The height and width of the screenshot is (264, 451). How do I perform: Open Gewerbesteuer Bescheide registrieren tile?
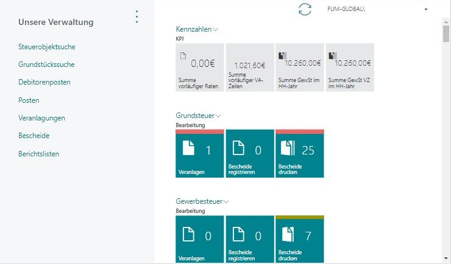coord(250,240)
